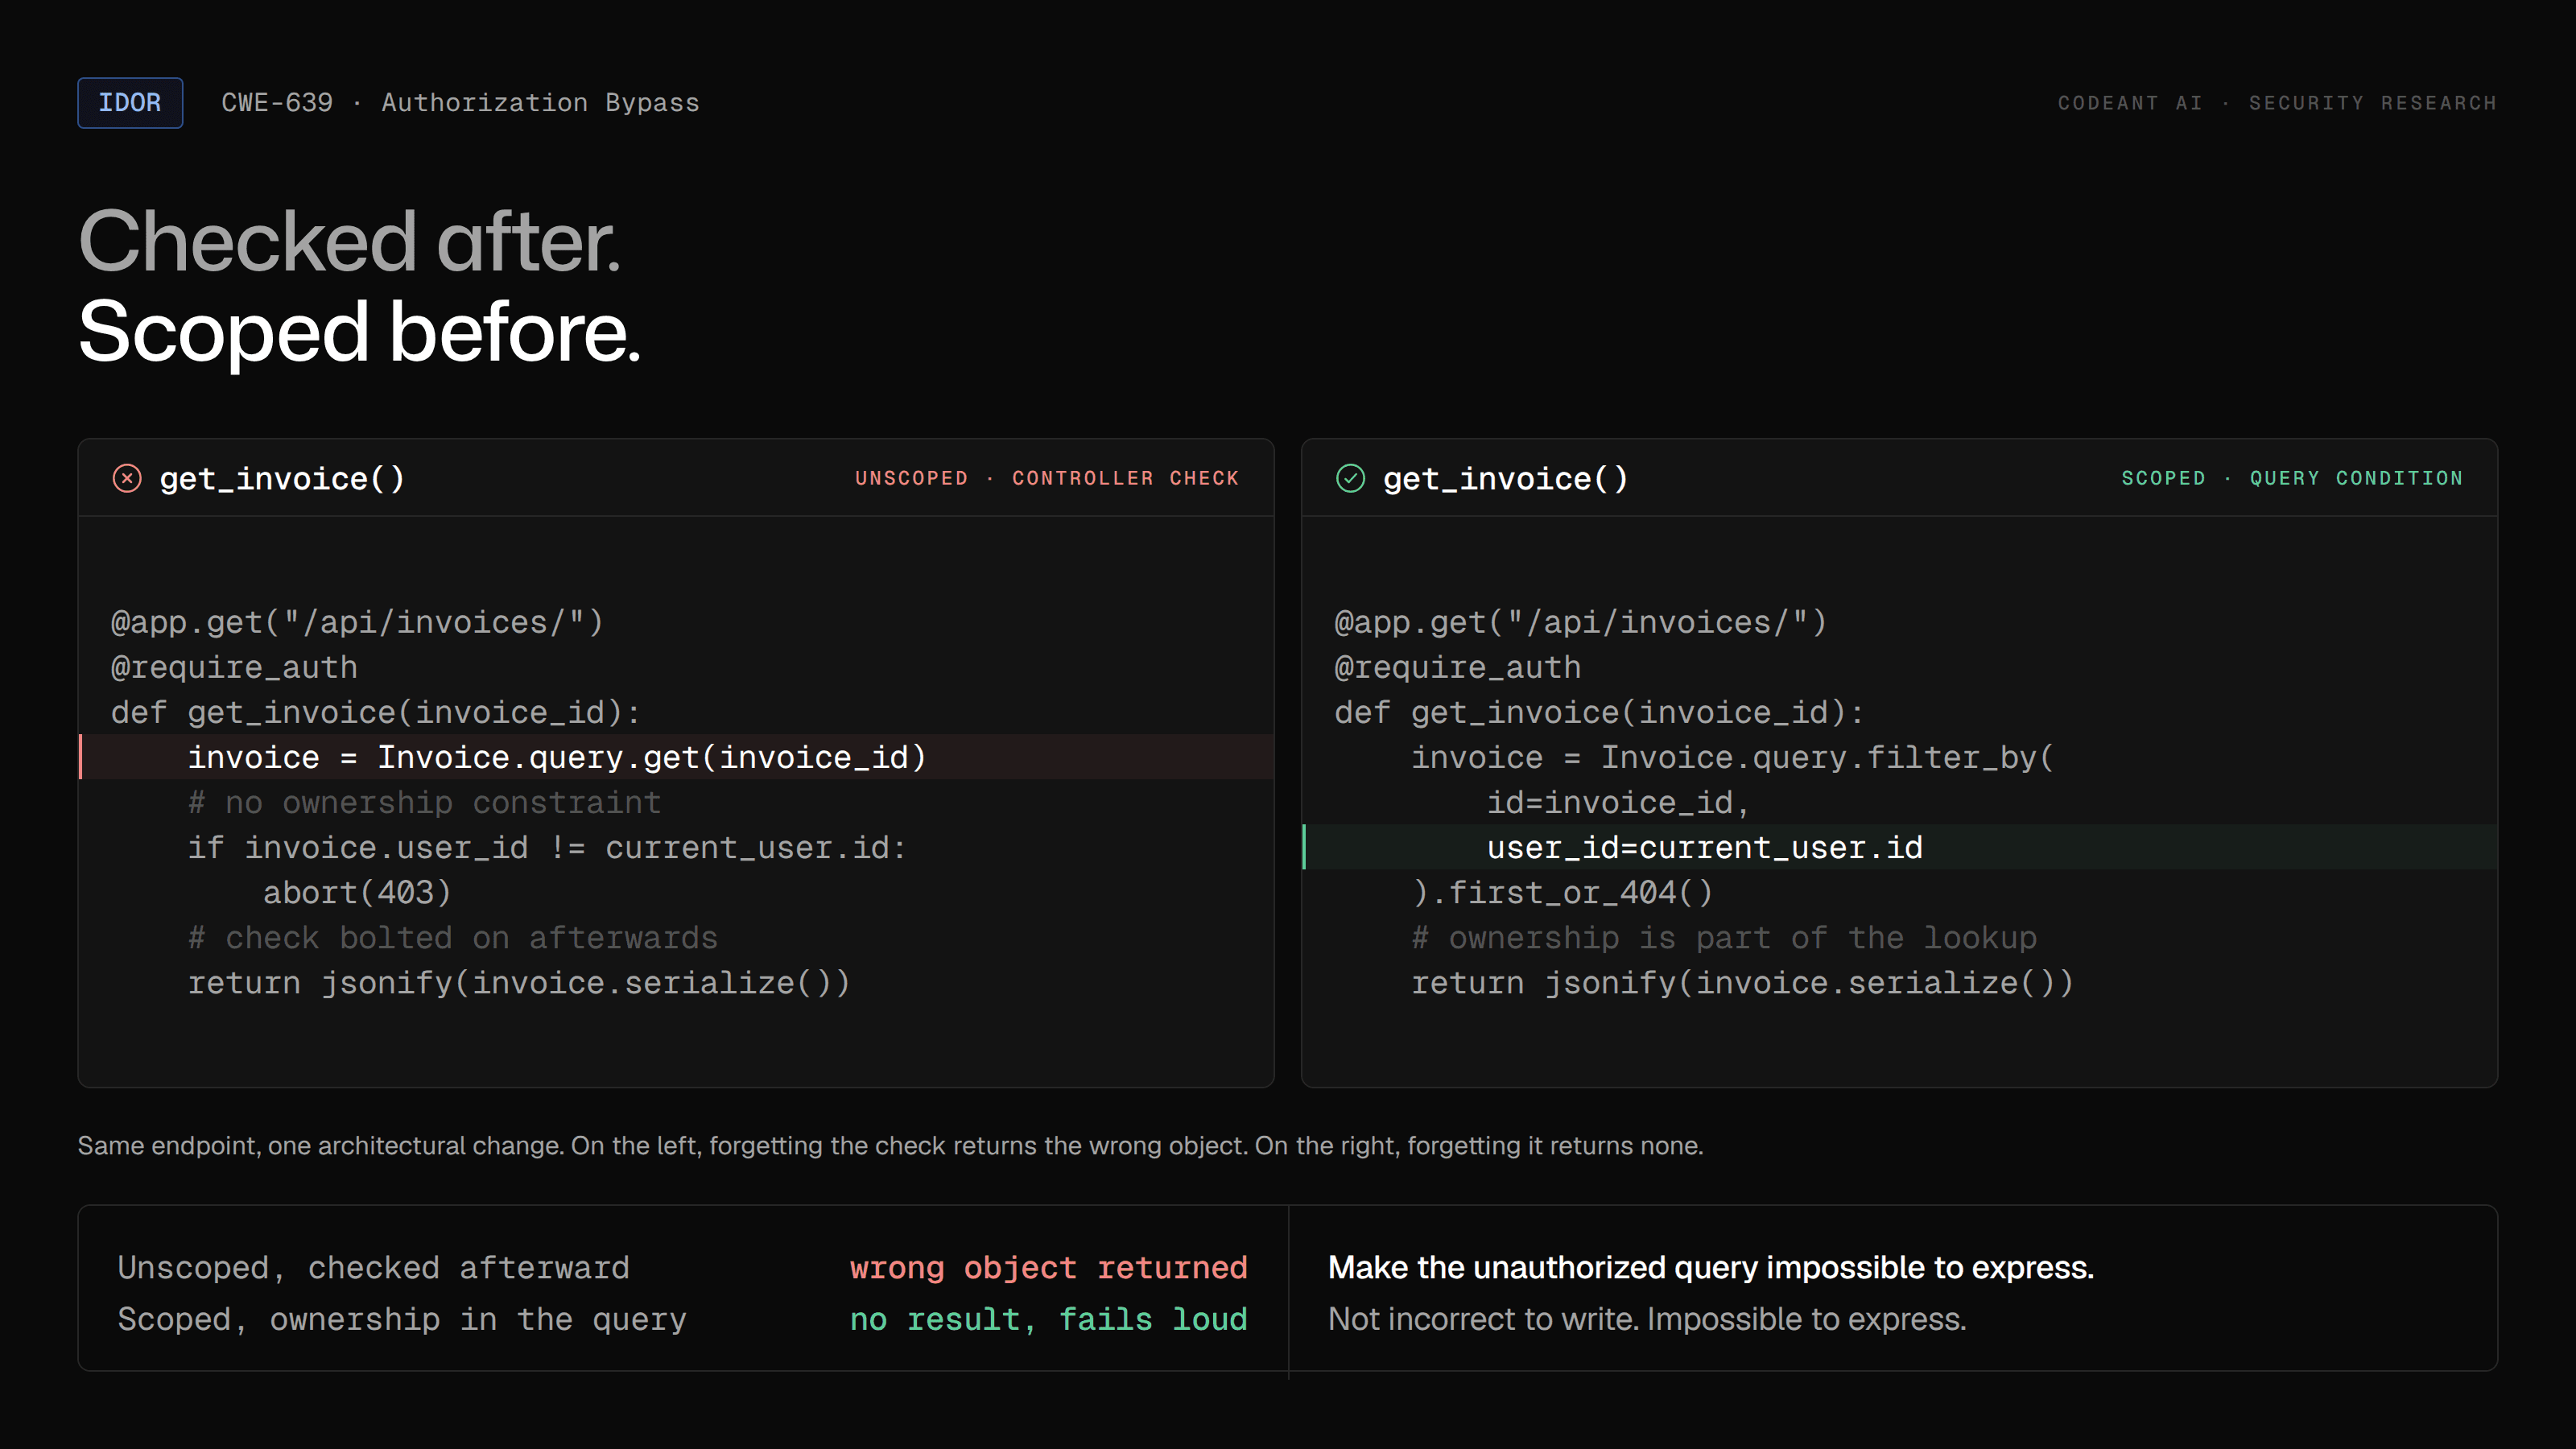2576x1449 pixels.
Task: Click the 'Checked after.' heading
Action: pos(349,242)
